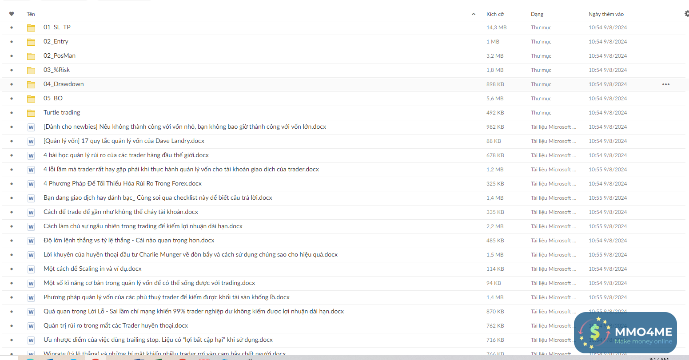This screenshot has height=360, width=689.
Task: Open the 01_SL_TP folder icon
Action: [x=31, y=28]
